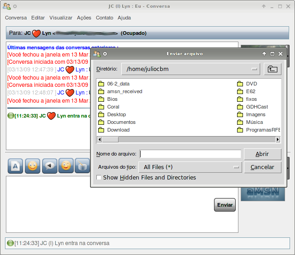Open the Visualizar menu

click(61, 18)
